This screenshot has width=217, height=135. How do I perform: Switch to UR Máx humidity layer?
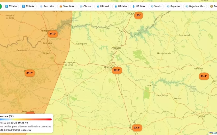coord(139,6)
